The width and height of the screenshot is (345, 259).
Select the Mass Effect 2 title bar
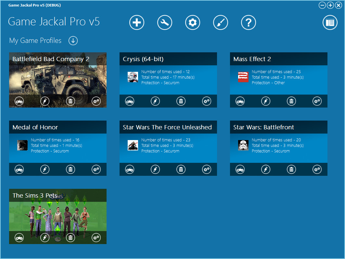[x=278, y=59]
